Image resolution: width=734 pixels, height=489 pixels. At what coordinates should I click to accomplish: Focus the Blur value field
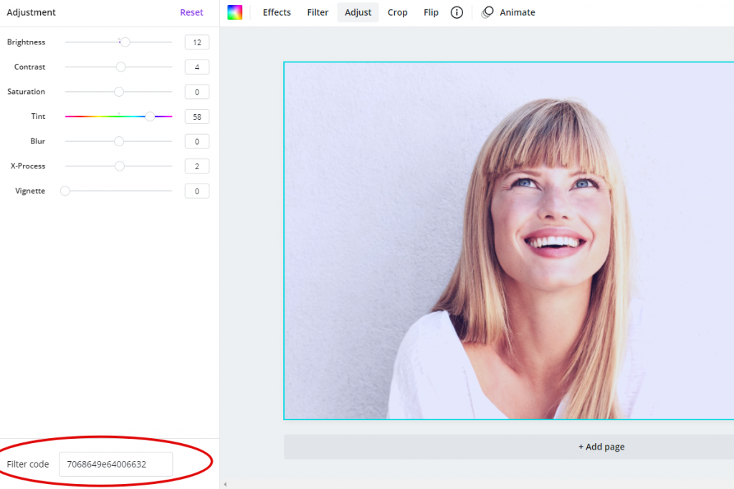[196, 141]
